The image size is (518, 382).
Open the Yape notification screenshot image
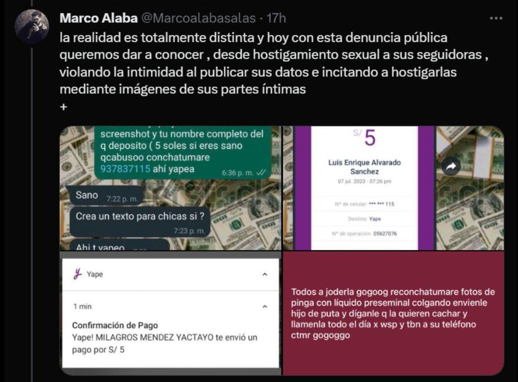[171, 313]
